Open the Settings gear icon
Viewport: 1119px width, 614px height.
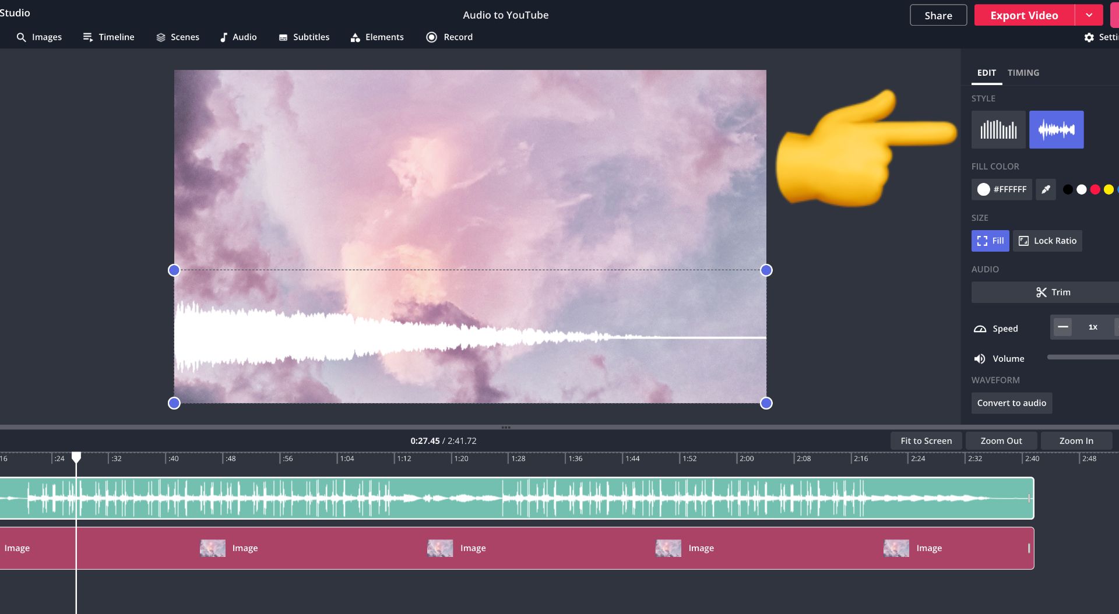click(x=1089, y=37)
